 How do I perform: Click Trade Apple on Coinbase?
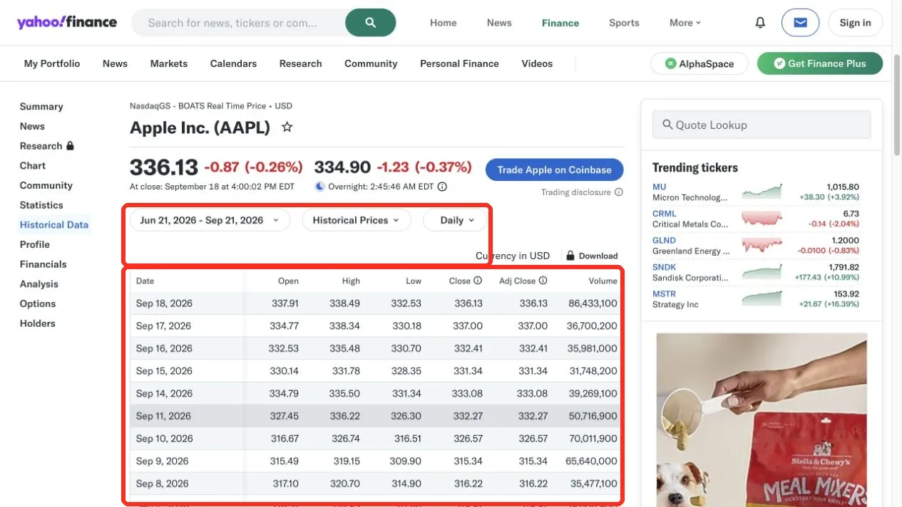(554, 169)
